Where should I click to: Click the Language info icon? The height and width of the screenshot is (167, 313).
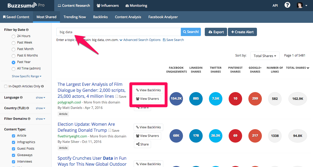pos(21,98)
